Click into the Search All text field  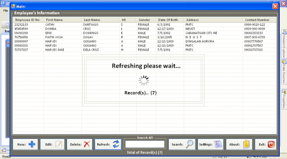145,144
